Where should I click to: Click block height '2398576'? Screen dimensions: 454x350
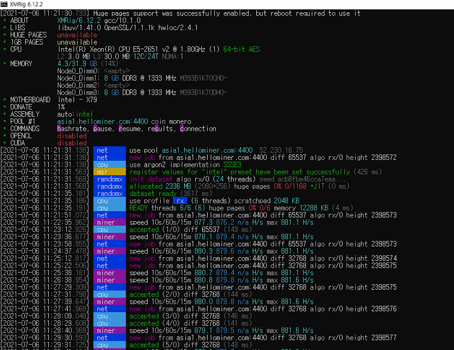(384, 310)
